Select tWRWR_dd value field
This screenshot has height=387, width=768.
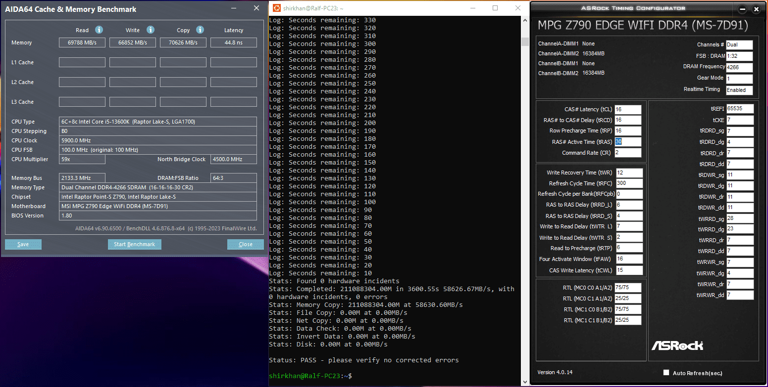(740, 295)
